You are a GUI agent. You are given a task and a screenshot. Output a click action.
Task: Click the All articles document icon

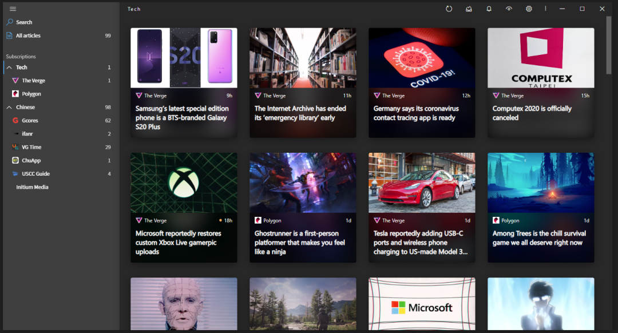point(10,35)
